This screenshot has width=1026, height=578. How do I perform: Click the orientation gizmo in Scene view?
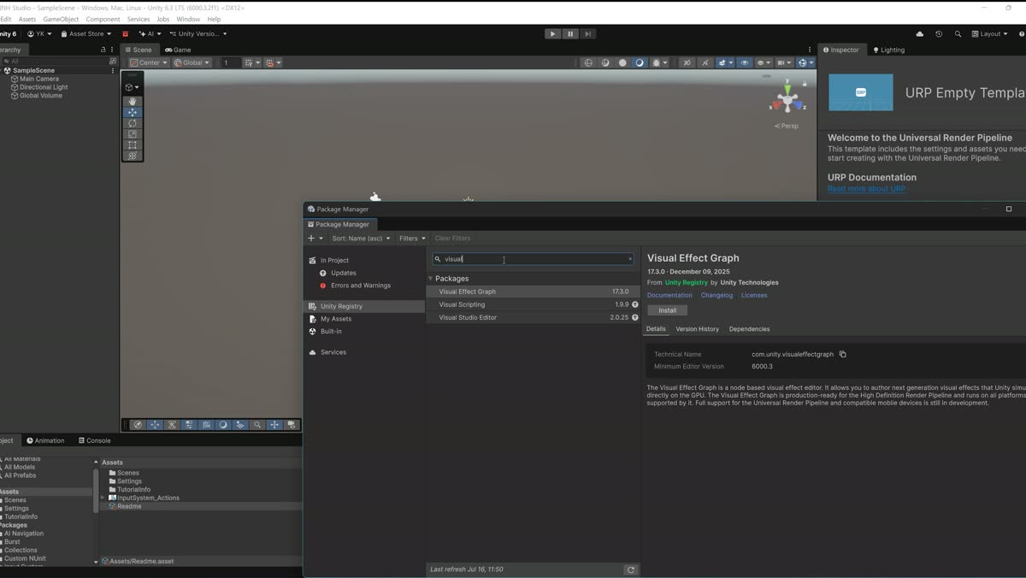click(787, 99)
